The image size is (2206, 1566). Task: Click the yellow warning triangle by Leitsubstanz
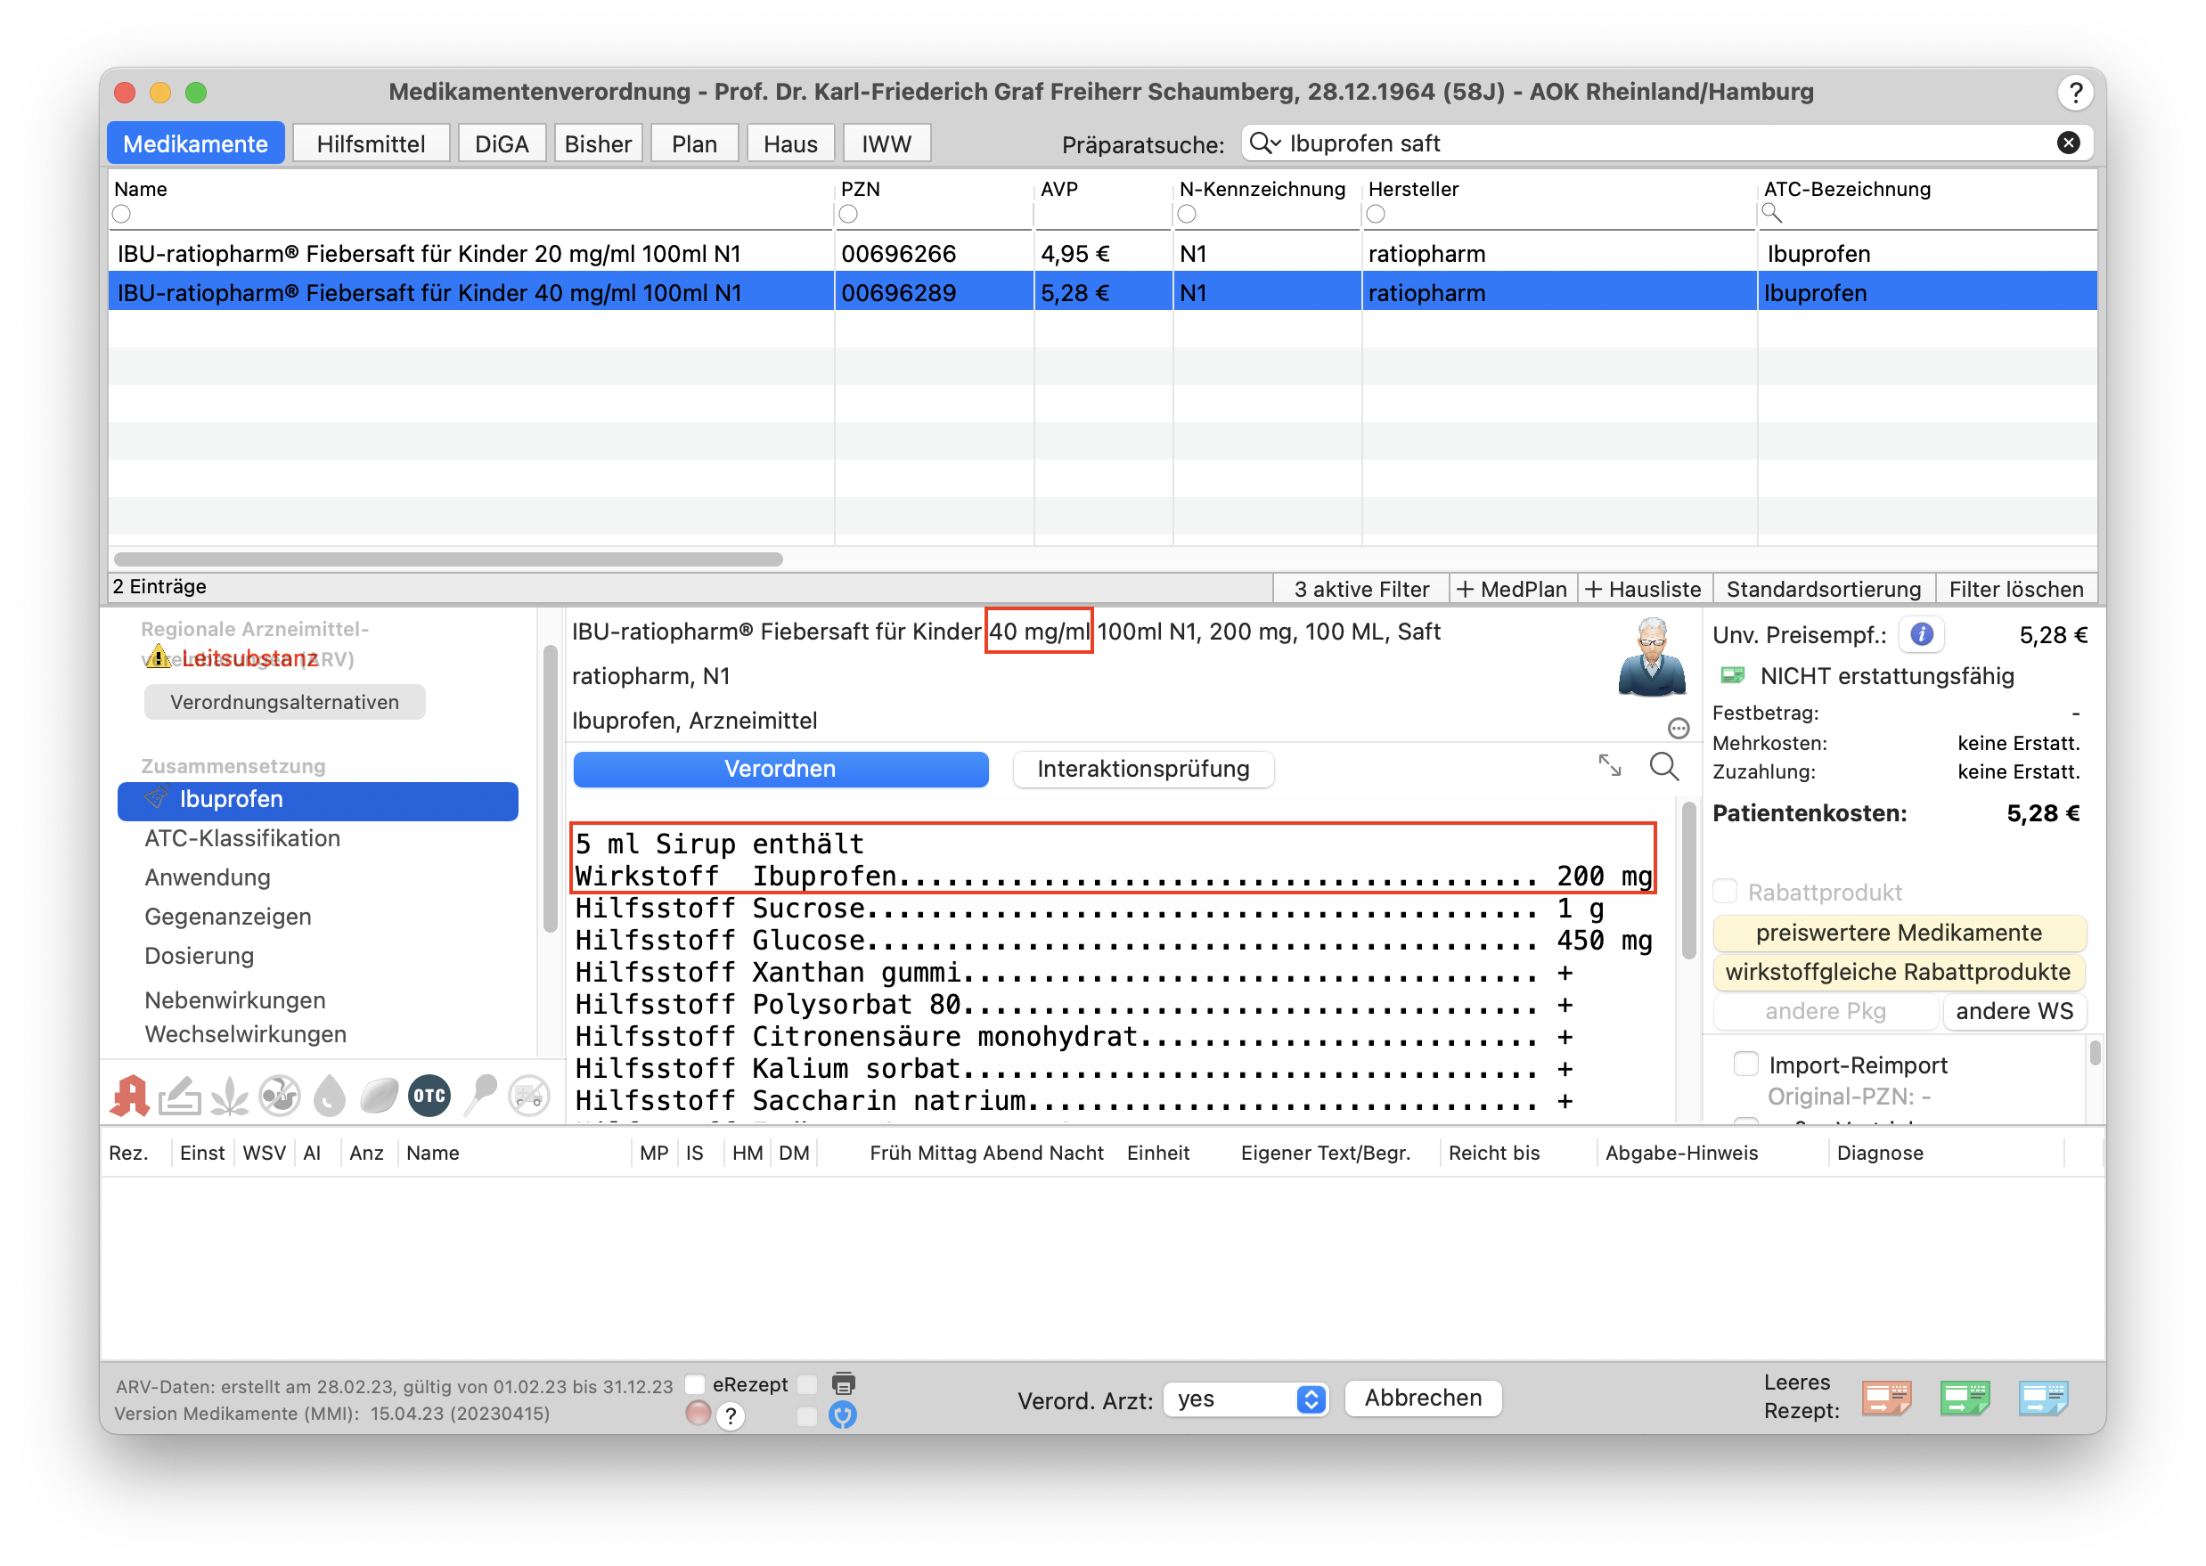tap(159, 657)
